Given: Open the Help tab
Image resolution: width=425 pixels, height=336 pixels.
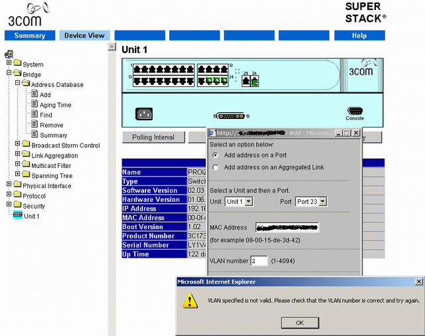Looking at the screenshot, I should pyautogui.click(x=359, y=35).
